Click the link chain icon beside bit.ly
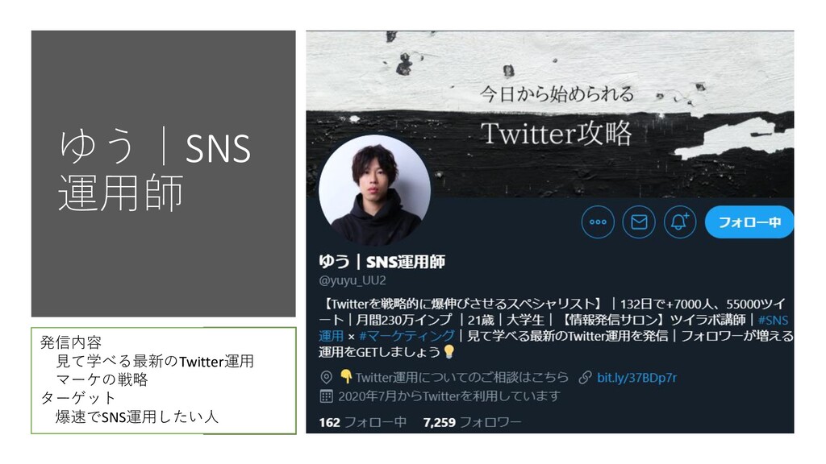826x464 pixels. 585,377
